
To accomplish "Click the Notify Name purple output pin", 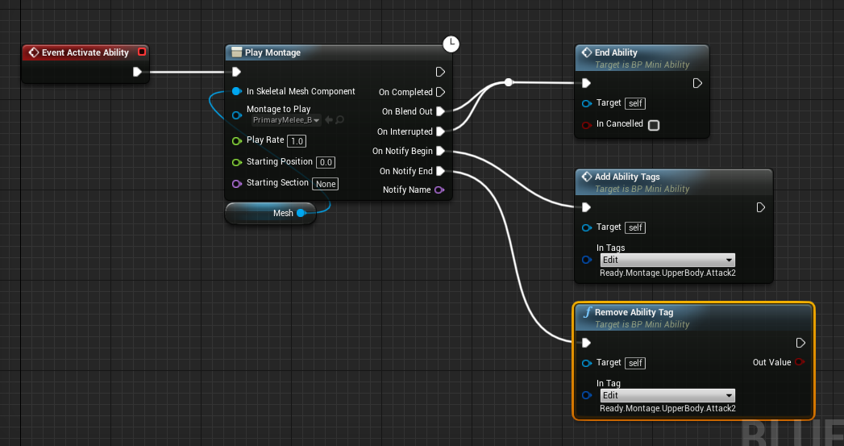I will pyautogui.click(x=439, y=190).
